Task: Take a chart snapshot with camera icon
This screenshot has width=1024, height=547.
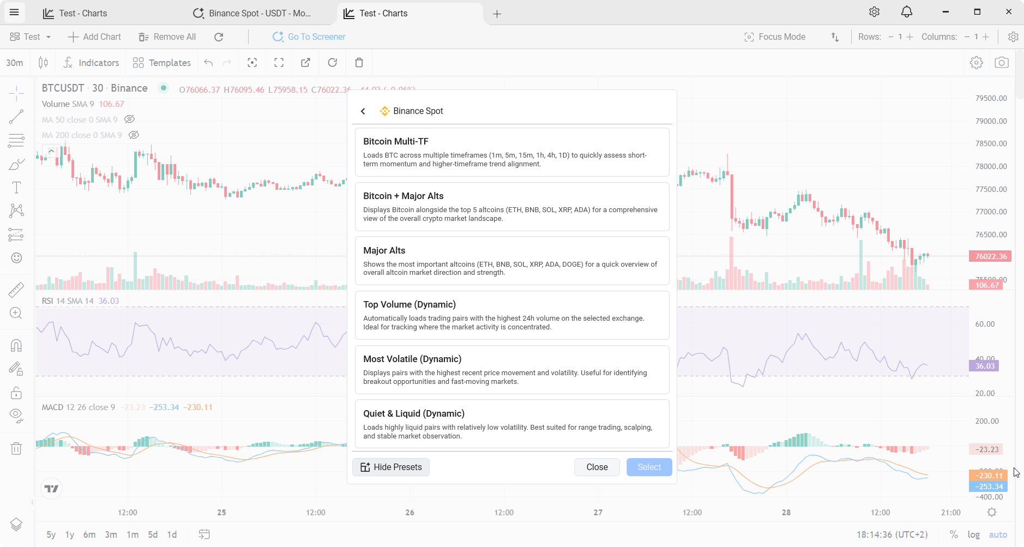Action: (1001, 63)
